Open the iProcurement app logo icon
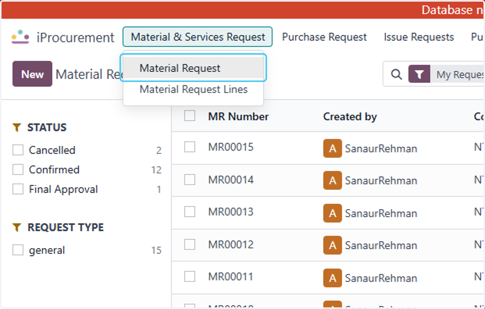 (x=20, y=37)
